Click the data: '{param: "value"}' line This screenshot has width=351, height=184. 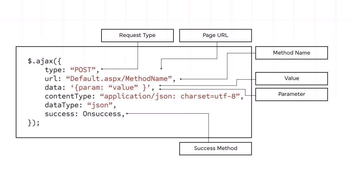click(99, 87)
